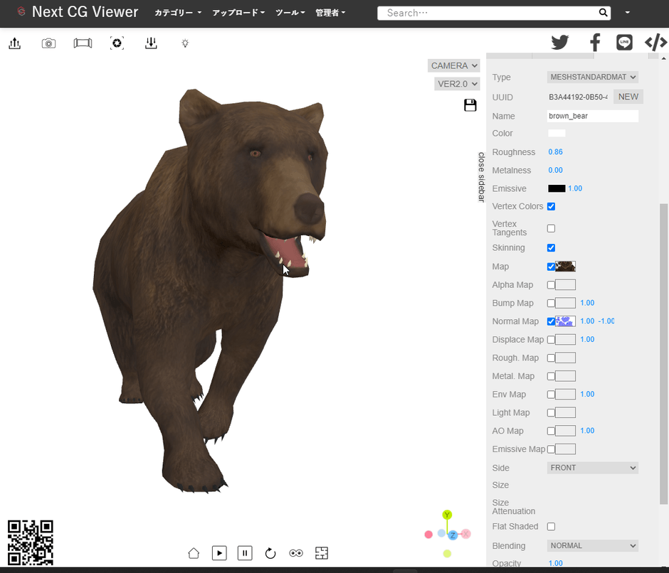Select the panorama view icon
The height and width of the screenshot is (573, 669).
82,43
